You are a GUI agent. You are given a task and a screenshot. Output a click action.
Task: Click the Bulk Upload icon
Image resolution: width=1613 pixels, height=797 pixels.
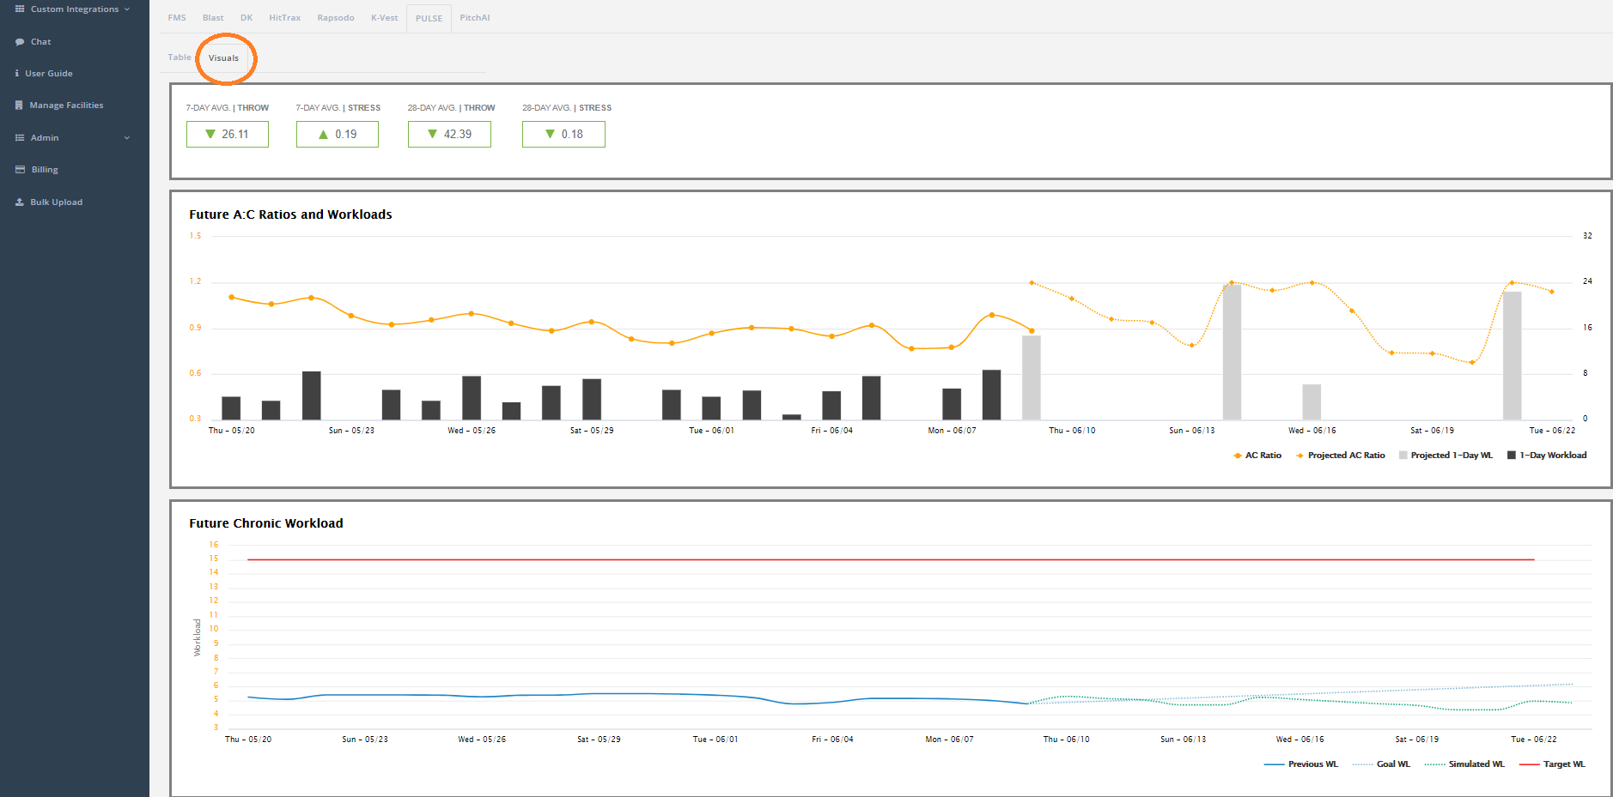click(x=20, y=202)
